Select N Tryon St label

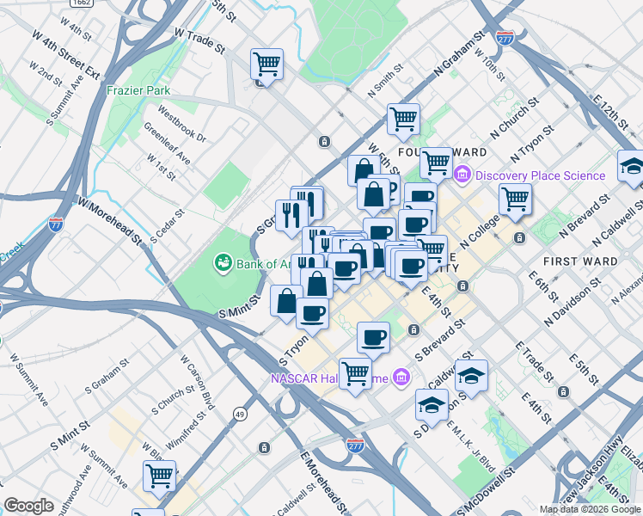[532, 144]
